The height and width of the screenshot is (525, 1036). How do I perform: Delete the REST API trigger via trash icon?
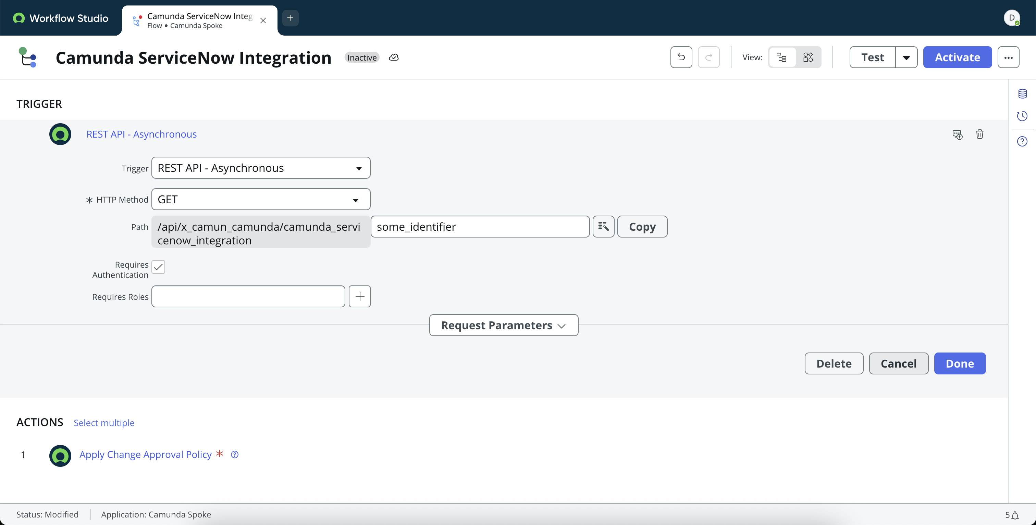coord(980,134)
